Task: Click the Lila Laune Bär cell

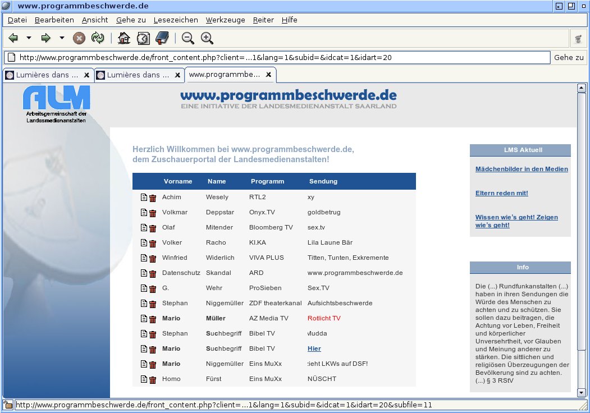Action: pyautogui.click(x=330, y=242)
